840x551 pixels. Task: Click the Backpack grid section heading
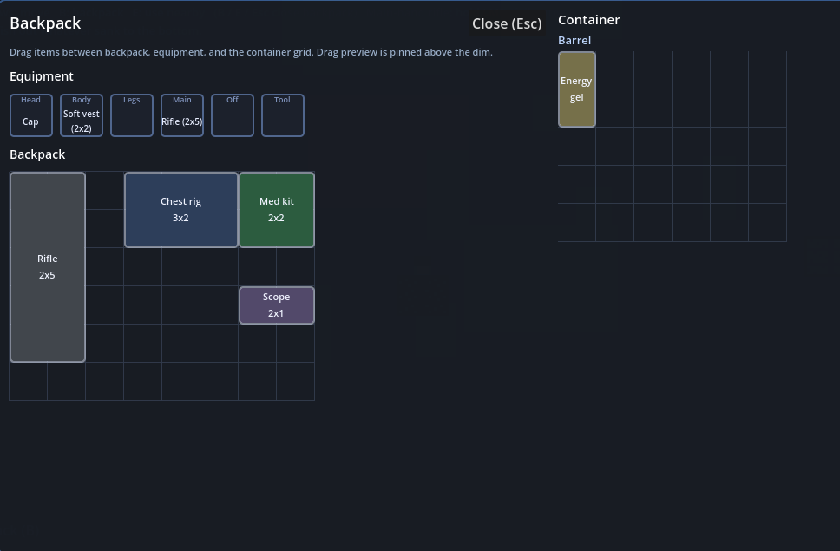pos(37,154)
